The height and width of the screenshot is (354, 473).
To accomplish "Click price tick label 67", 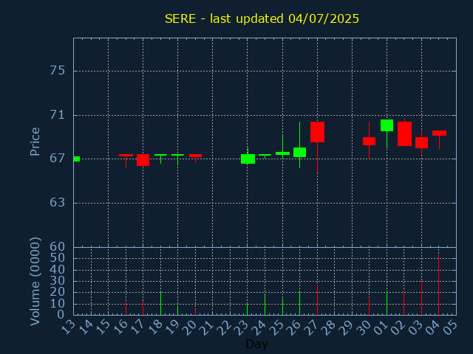I will pos(58,159).
